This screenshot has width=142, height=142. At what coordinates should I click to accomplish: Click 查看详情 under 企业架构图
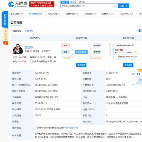click(x=81, y=65)
